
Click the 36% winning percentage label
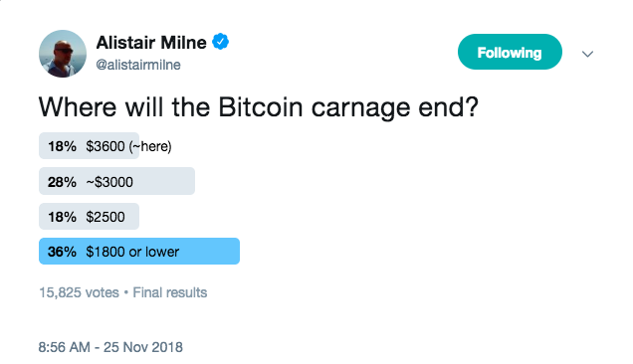pos(62,252)
